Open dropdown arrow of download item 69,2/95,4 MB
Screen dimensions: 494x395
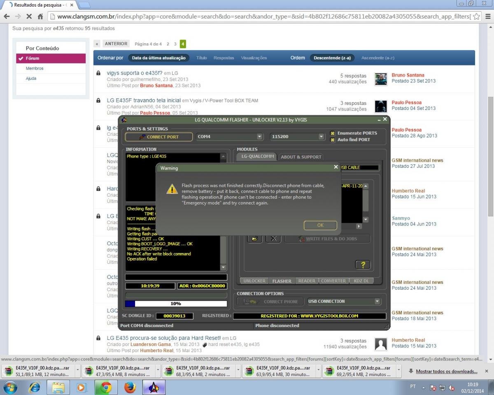click(399, 371)
